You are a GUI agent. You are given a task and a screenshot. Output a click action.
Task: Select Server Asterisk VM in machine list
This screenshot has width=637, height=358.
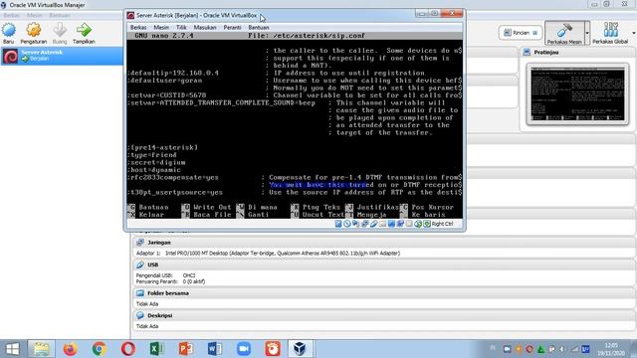(62, 56)
